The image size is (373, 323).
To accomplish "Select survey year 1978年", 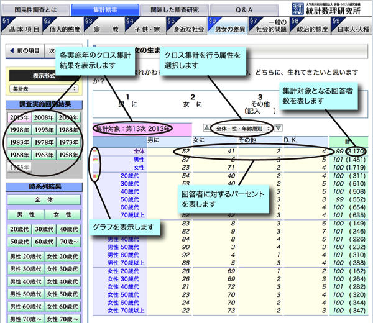I will point(44,142).
